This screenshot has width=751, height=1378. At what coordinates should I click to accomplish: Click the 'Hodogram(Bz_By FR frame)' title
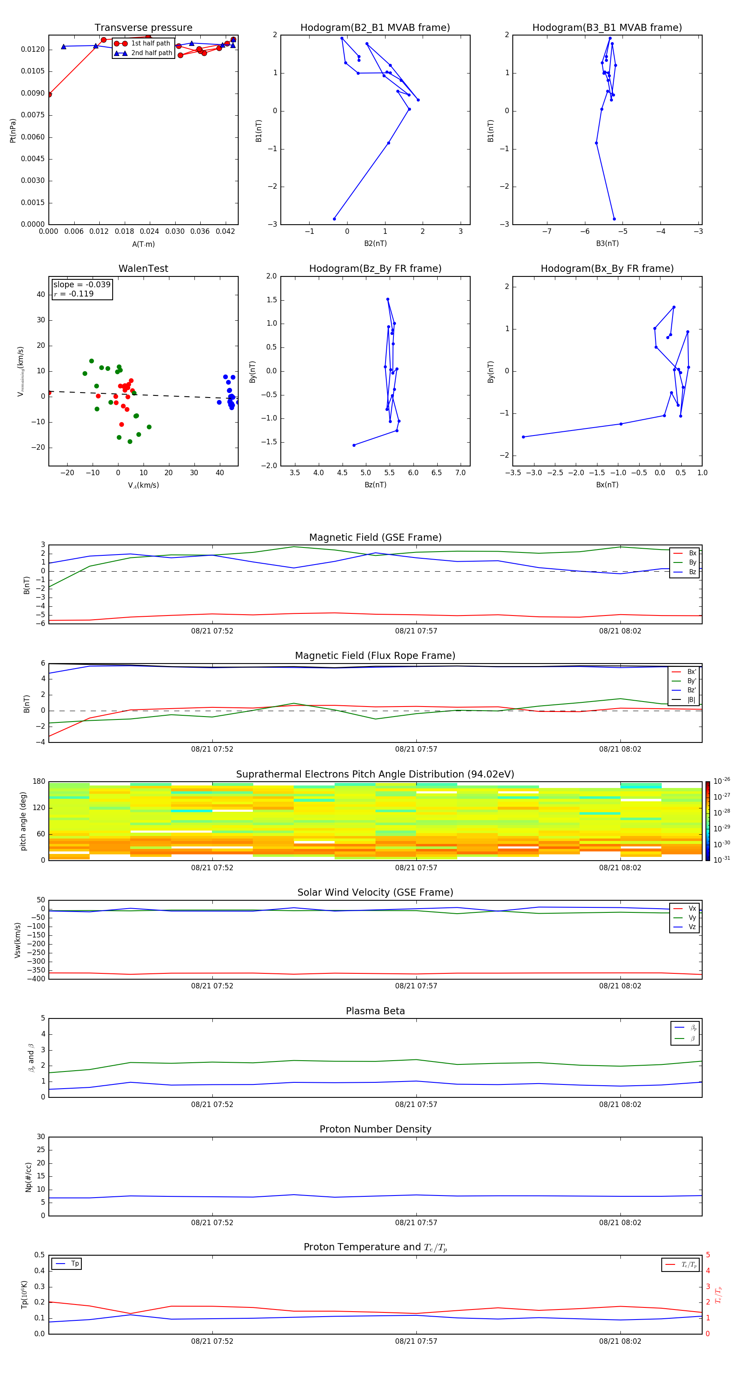pyautogui.click(x=375, y=269)
